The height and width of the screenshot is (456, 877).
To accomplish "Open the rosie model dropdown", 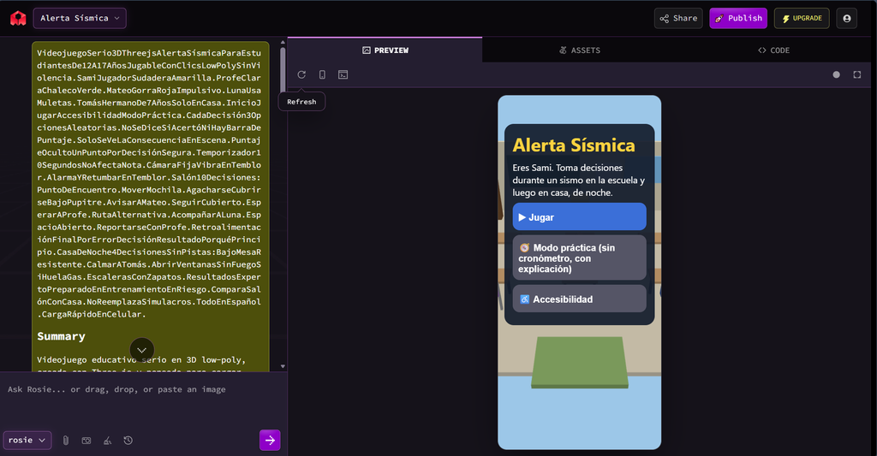I will pyautogui.click(x=27, y=441).
